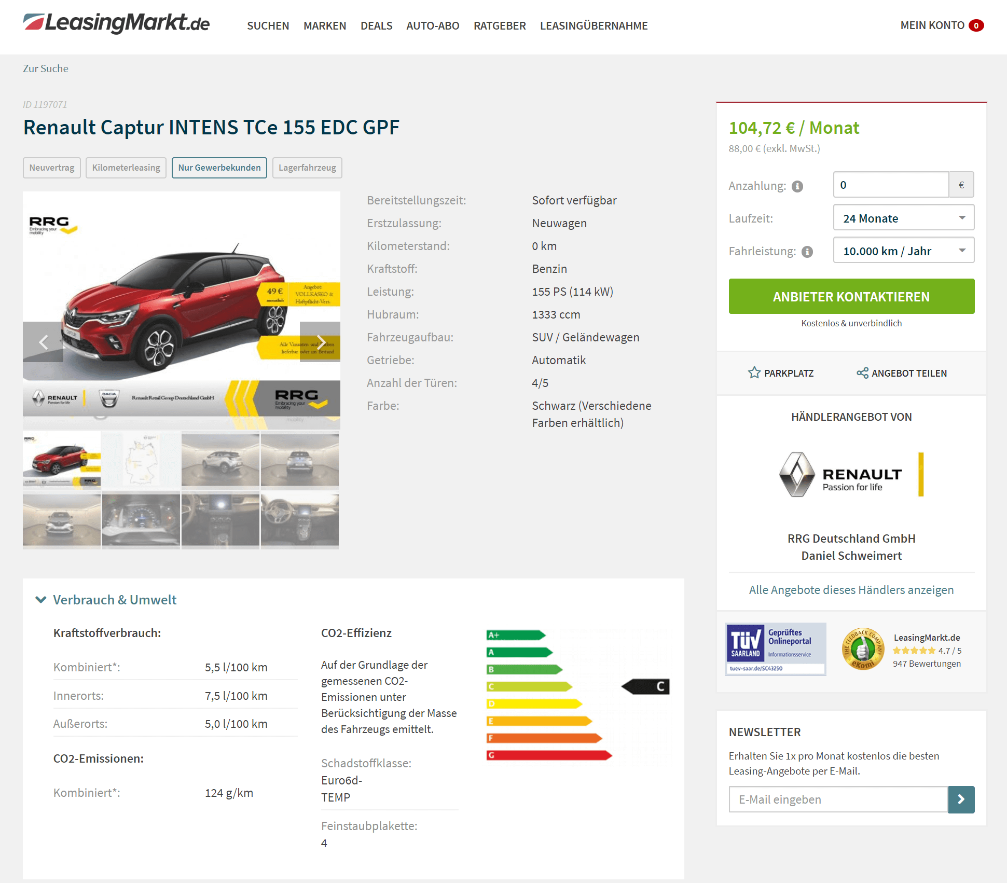1007x883 pixels.
Task: Select the Germany map thumbnail
Action: (141, 461)
